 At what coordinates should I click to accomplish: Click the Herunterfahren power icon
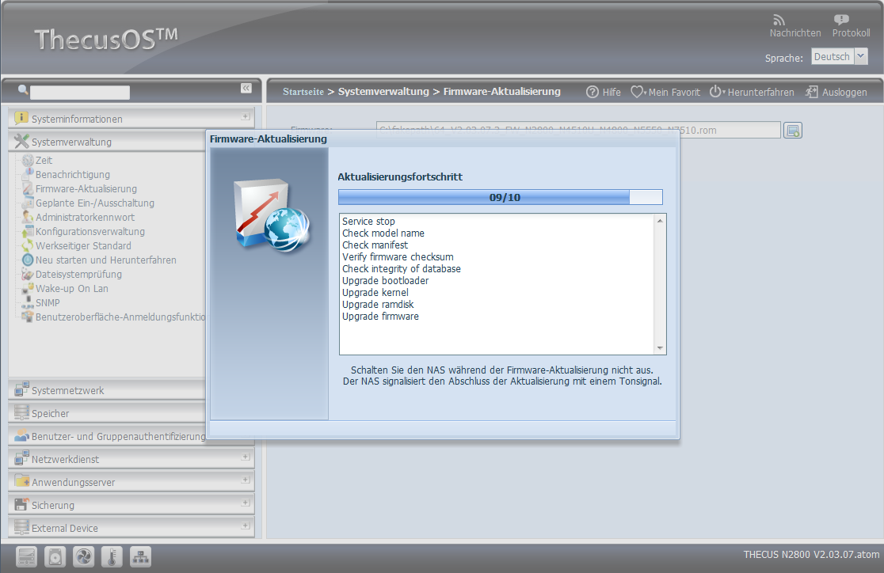715,91
